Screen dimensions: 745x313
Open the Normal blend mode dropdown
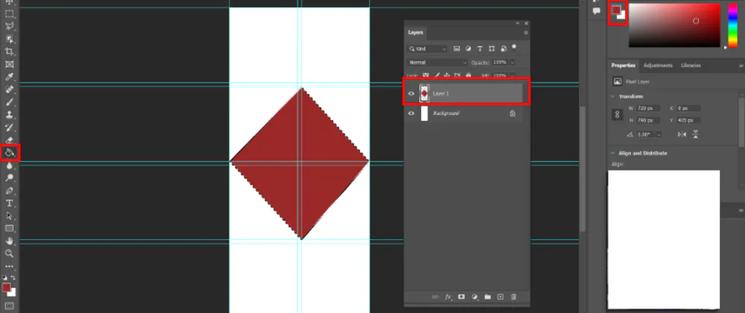click(x=437, y=63)
